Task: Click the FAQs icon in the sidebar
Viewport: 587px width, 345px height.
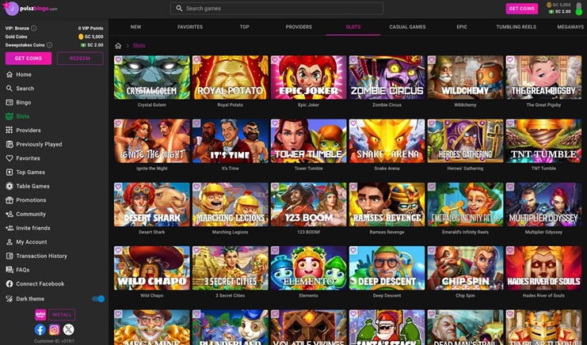Action: (x=10, y=270)
